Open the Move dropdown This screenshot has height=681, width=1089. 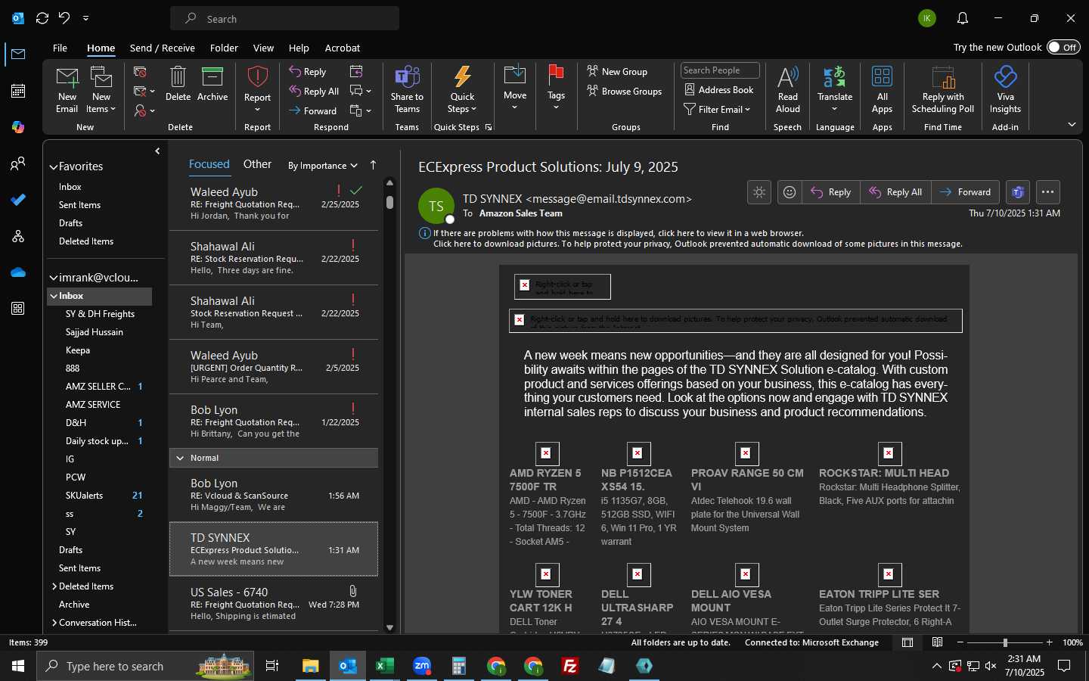point(515,89)
